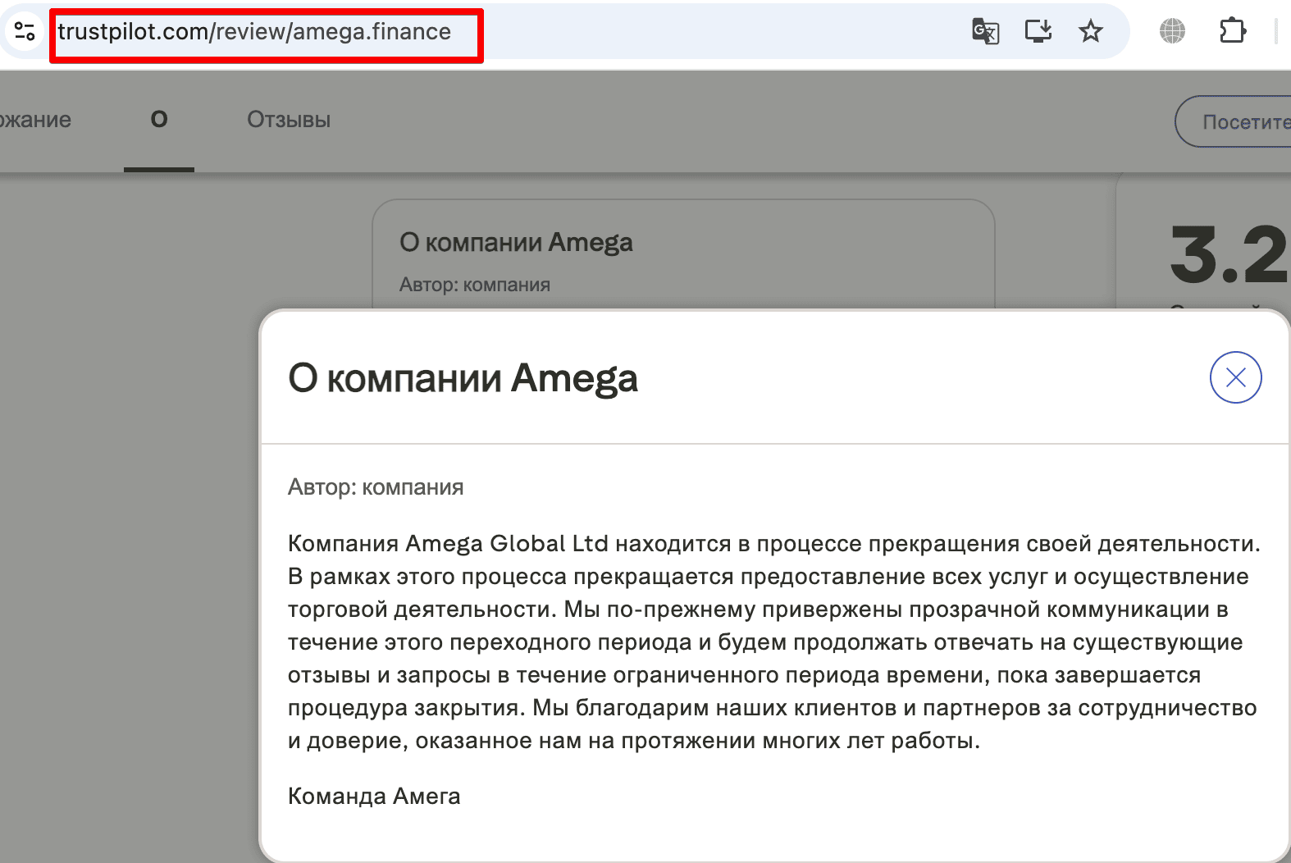Click the line beginning 'и доверие, оказанное нам'

coord(634,741)
